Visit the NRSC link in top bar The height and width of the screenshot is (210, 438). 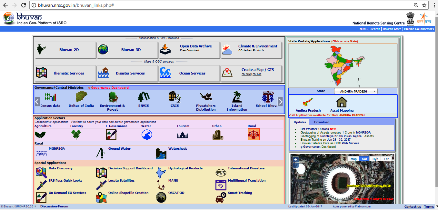[363, 29]
